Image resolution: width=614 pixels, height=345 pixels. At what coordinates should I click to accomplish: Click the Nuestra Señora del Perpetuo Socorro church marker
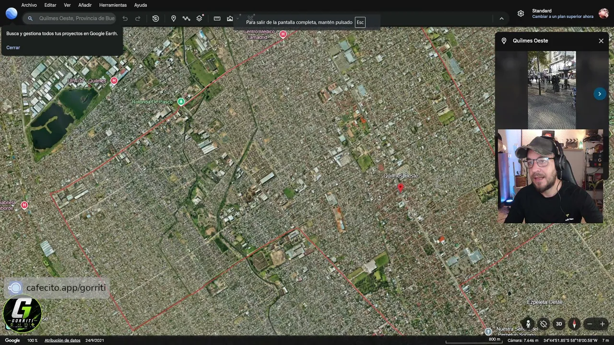click(x=488, y=332)
